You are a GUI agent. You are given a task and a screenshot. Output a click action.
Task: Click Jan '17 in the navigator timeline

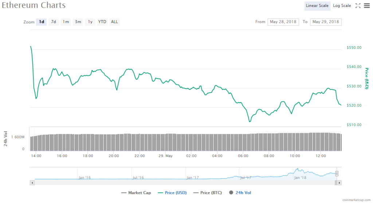pyautogui.click(x=193, y=178)
